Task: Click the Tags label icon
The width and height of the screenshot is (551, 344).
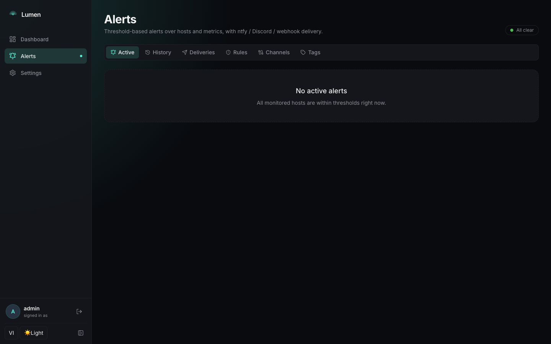Action: tap(303, 52)
